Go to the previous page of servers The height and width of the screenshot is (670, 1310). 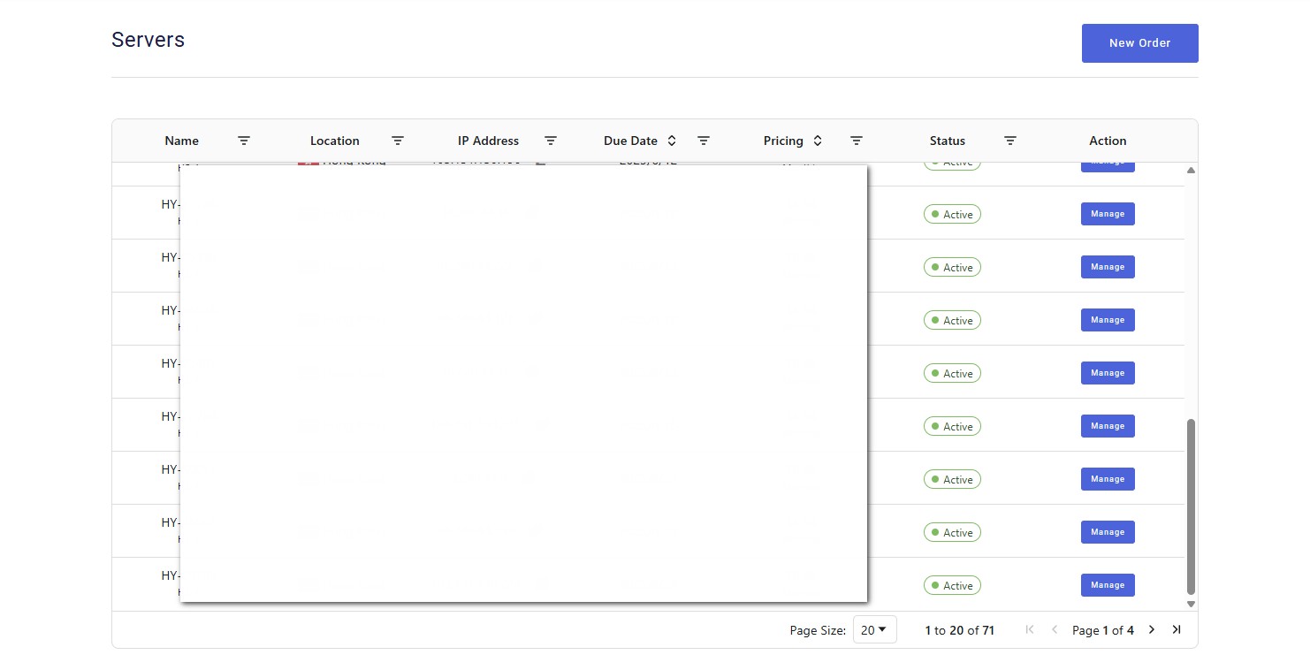coord(1055,629)
